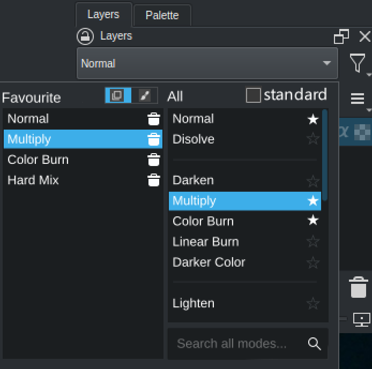Click the large layer delete trash icon
Image resolution: width=372 pixels, height=369 pixels.
pyautogui.click(x=359, y=287)
